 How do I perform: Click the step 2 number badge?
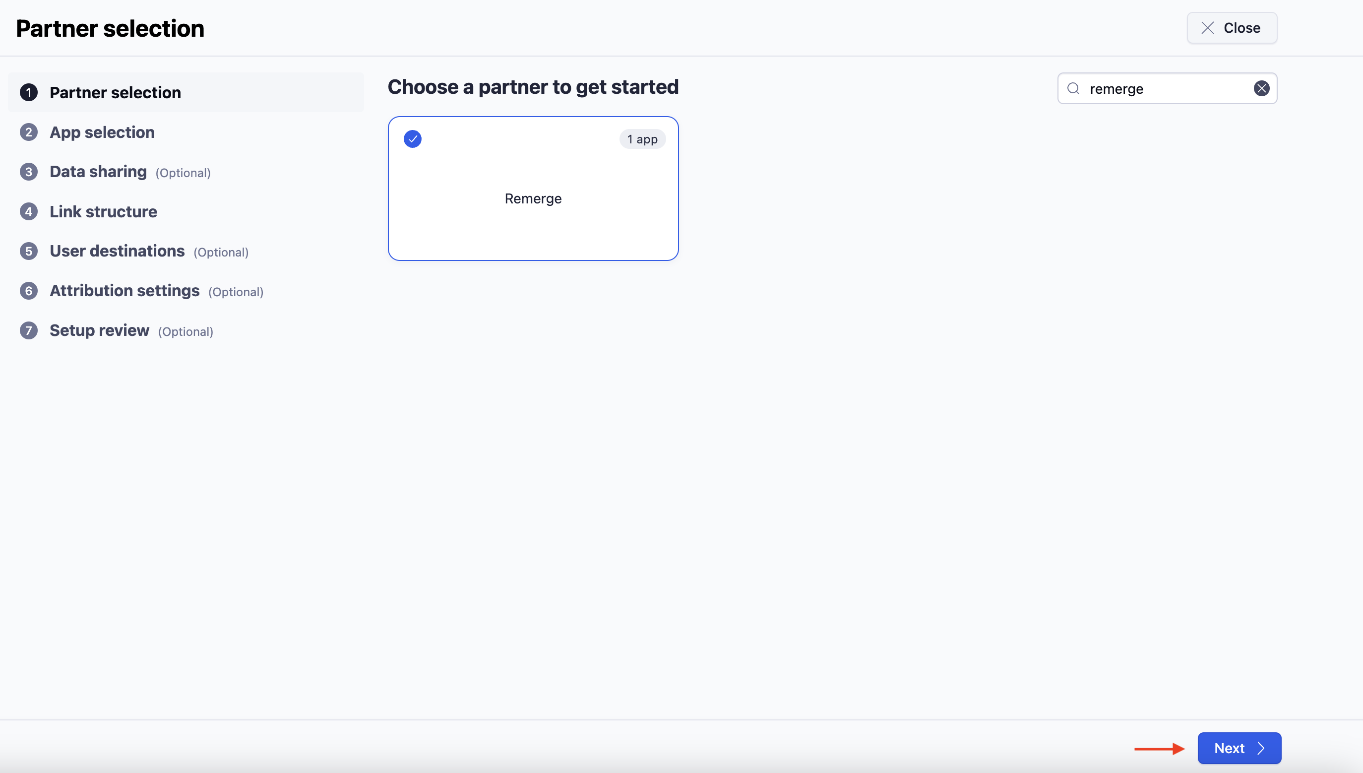point(29,132)
